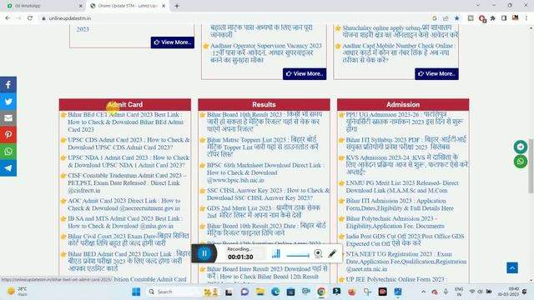This screenshot has width=534, height=300.
Task: Open Bihar Board 10th Result 2023 link
Action: pyautogui.click(x=264, y=122)
